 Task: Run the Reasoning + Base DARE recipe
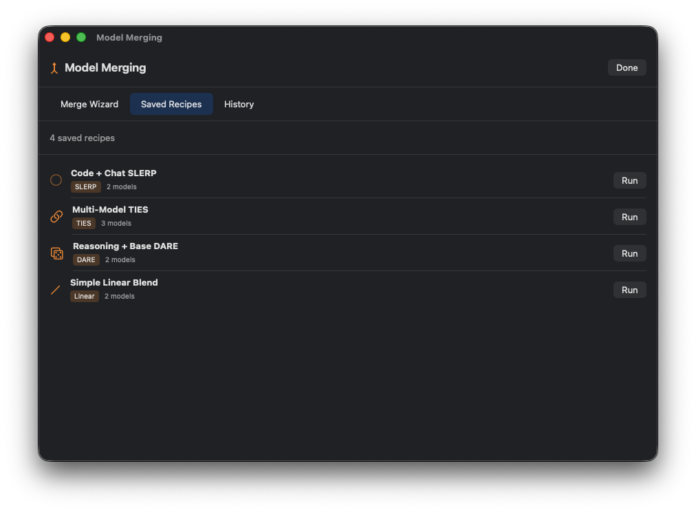[629, 253]
